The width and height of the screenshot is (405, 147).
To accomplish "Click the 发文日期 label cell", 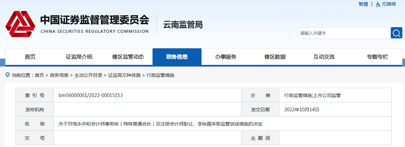I will [260, 110].
